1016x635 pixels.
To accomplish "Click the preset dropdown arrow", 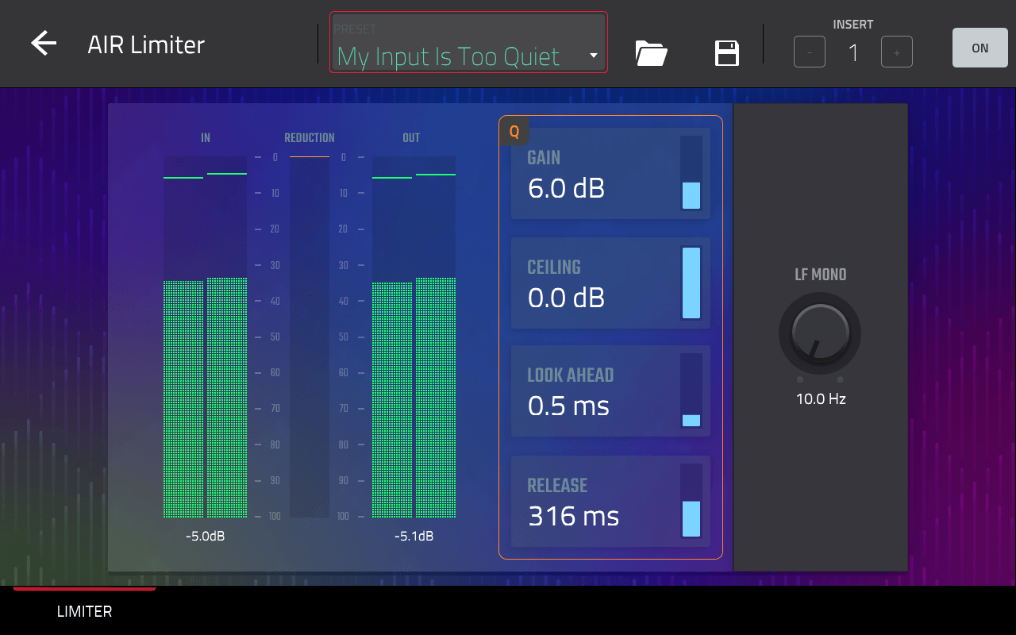I will tap(593, 56).
